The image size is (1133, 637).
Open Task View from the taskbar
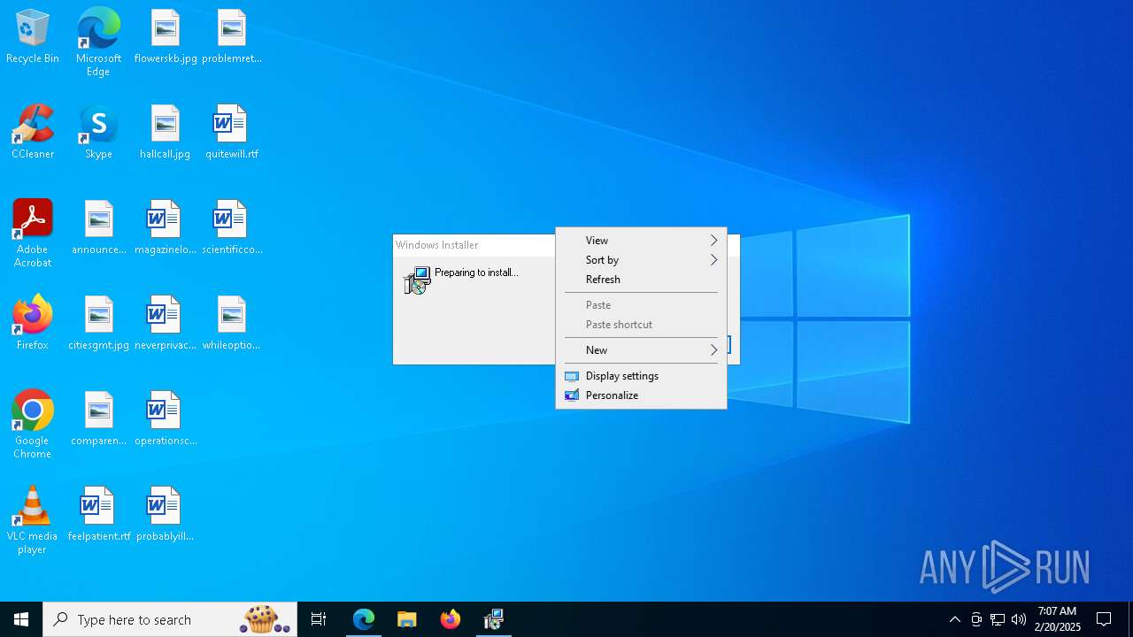(x=319, y=619)
